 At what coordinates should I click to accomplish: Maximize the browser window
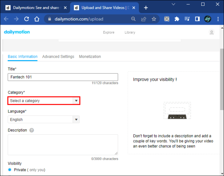tap(203, 4)
